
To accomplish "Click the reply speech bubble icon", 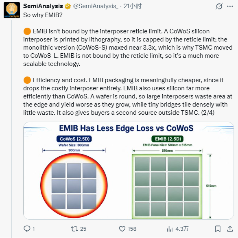I will pos(27,229).
